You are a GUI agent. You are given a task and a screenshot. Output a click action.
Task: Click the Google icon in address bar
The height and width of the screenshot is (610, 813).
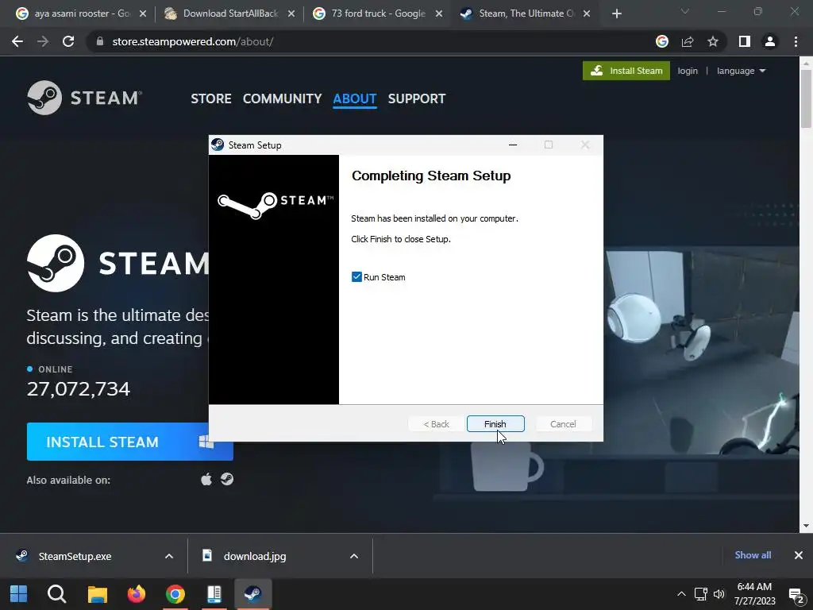(x=662, y=41)
